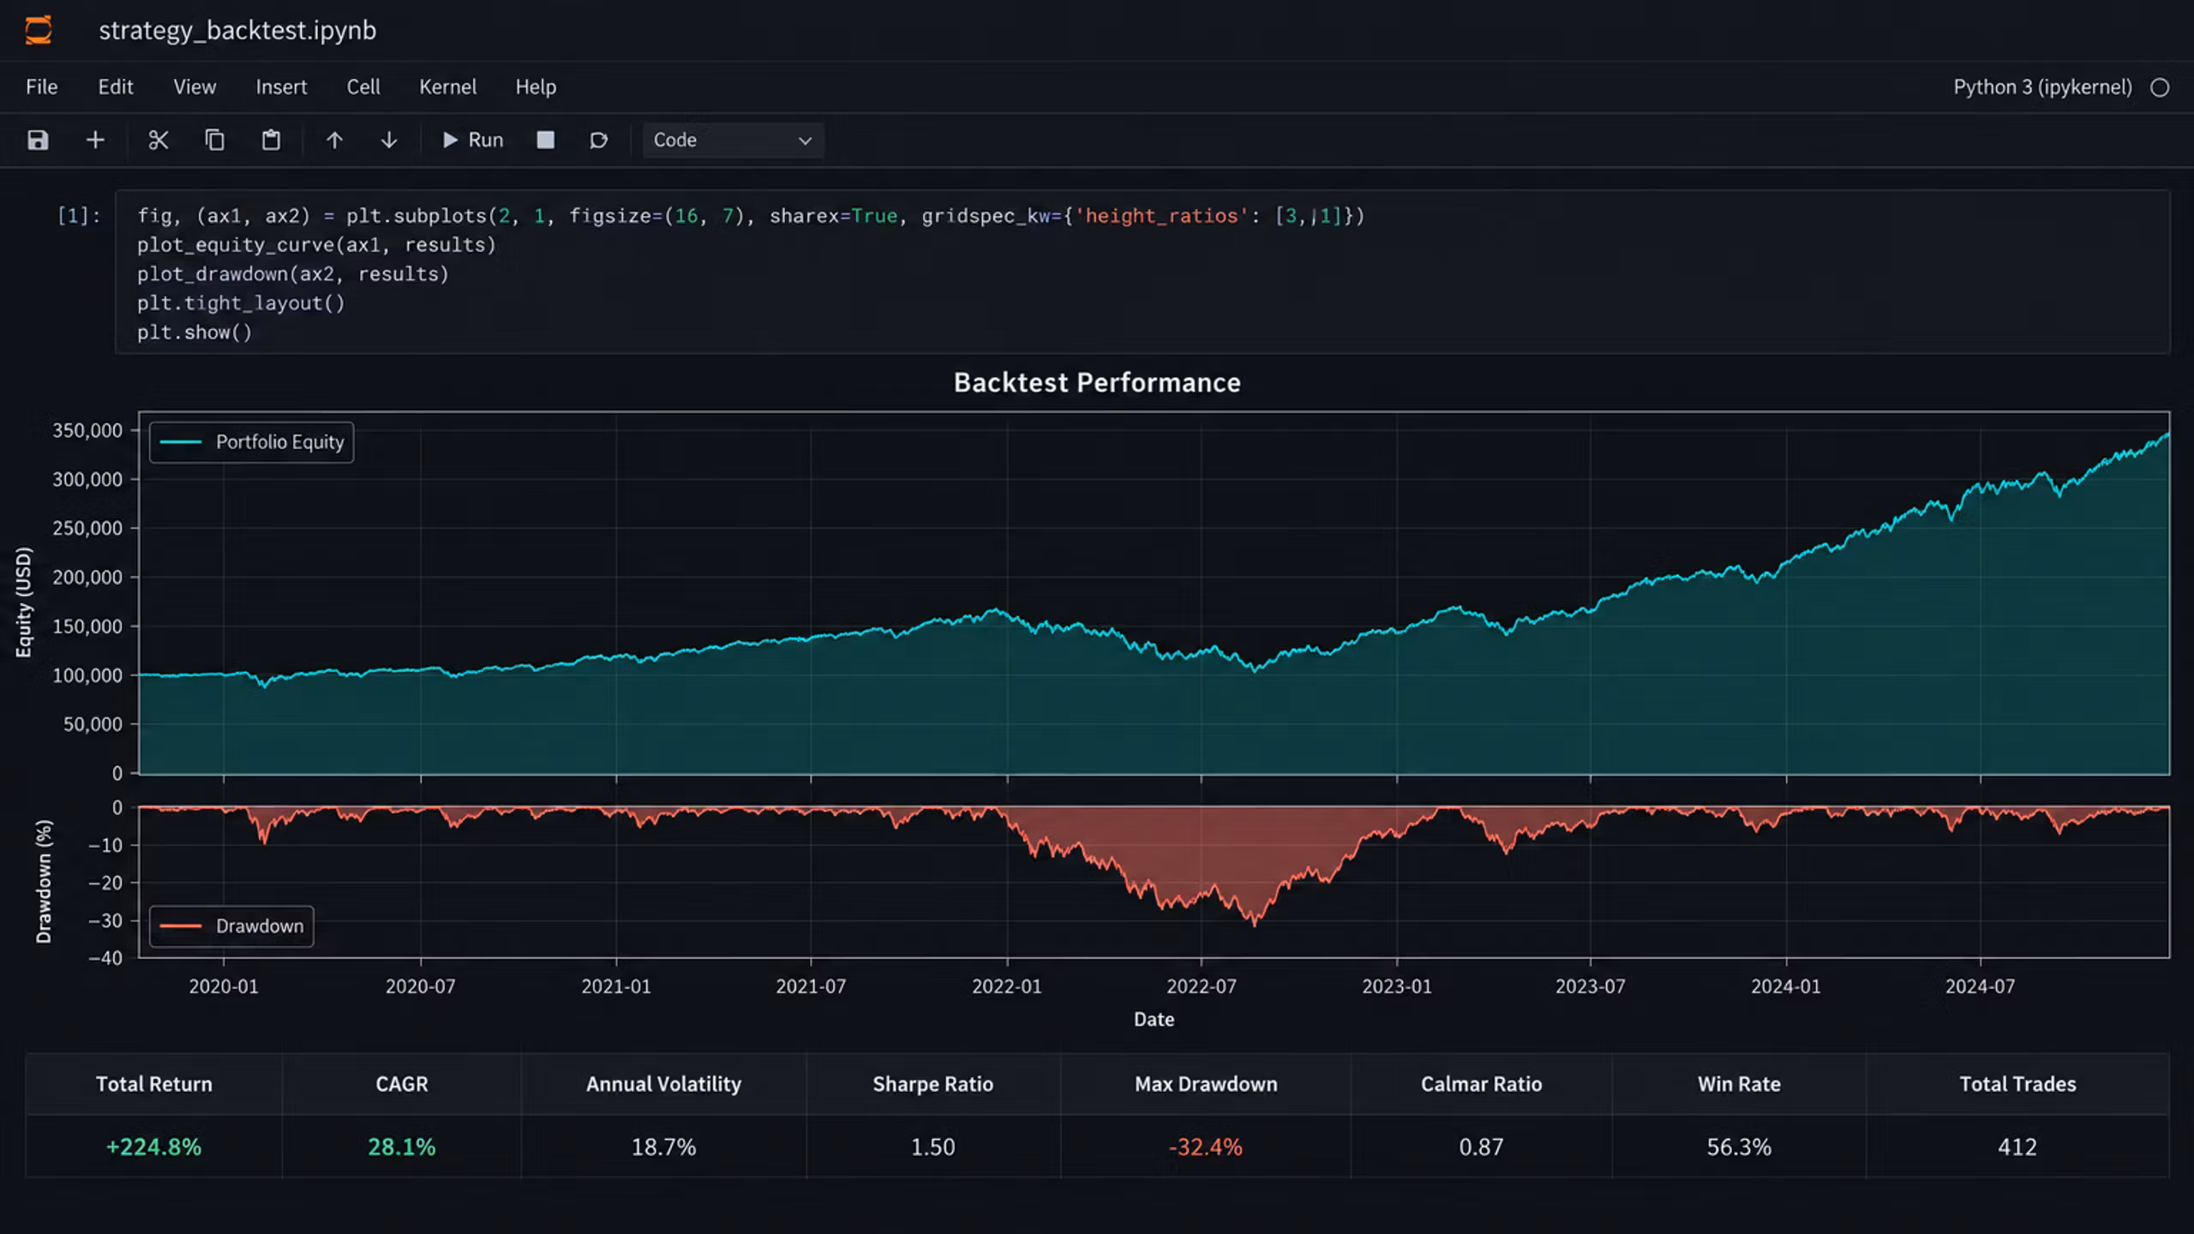Image resolution: width=2194 pixels, height=1234 pixels.
Task: Click the Win Rate column header
Action: tap(1738, 1084)
